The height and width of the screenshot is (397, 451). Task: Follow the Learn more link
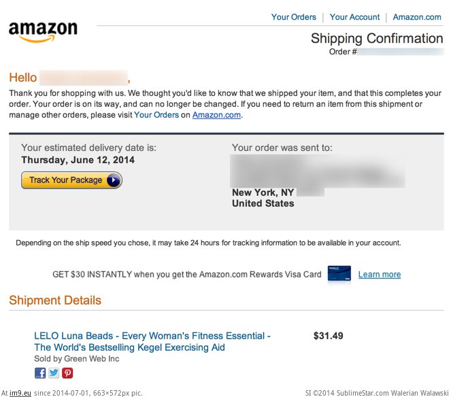tap(380, 274)
